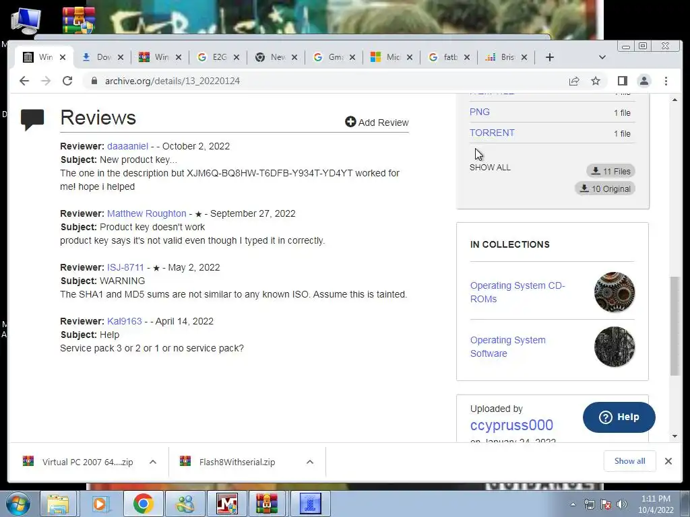The image size is (690, 517).
Task: Open Windows Live Messenger in taskbar
Action: (x=185, y=504)
